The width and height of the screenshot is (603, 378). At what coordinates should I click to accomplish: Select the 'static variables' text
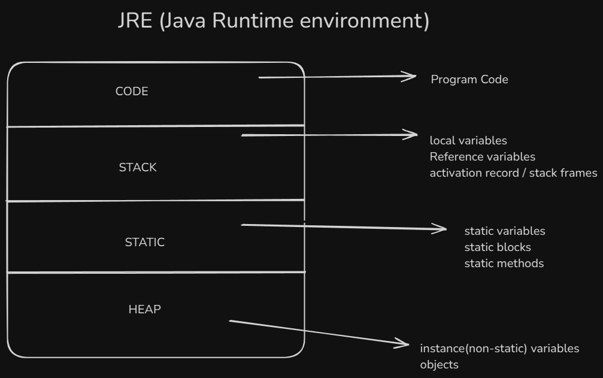coord(505,231)
